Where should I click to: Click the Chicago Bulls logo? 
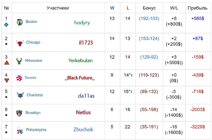click(19, 43)
